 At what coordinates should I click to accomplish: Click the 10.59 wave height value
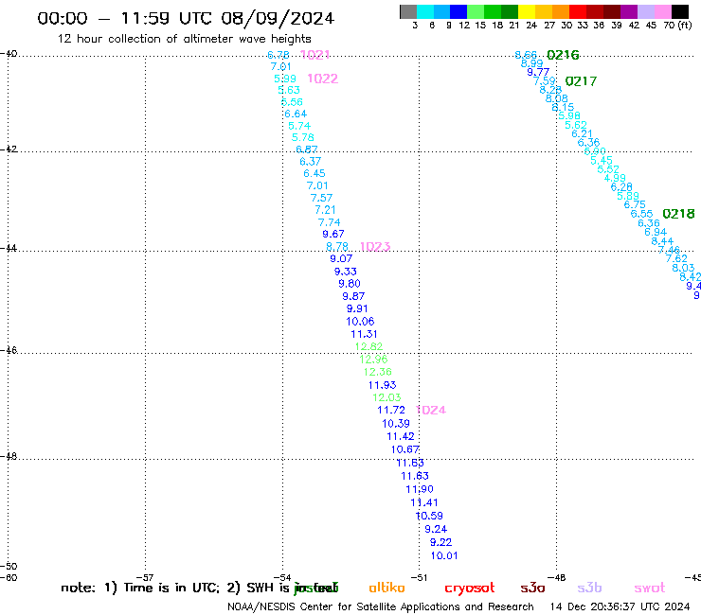point(429,516)
